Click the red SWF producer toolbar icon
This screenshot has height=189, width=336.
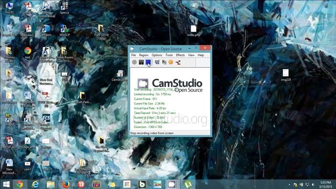point(178,62)
